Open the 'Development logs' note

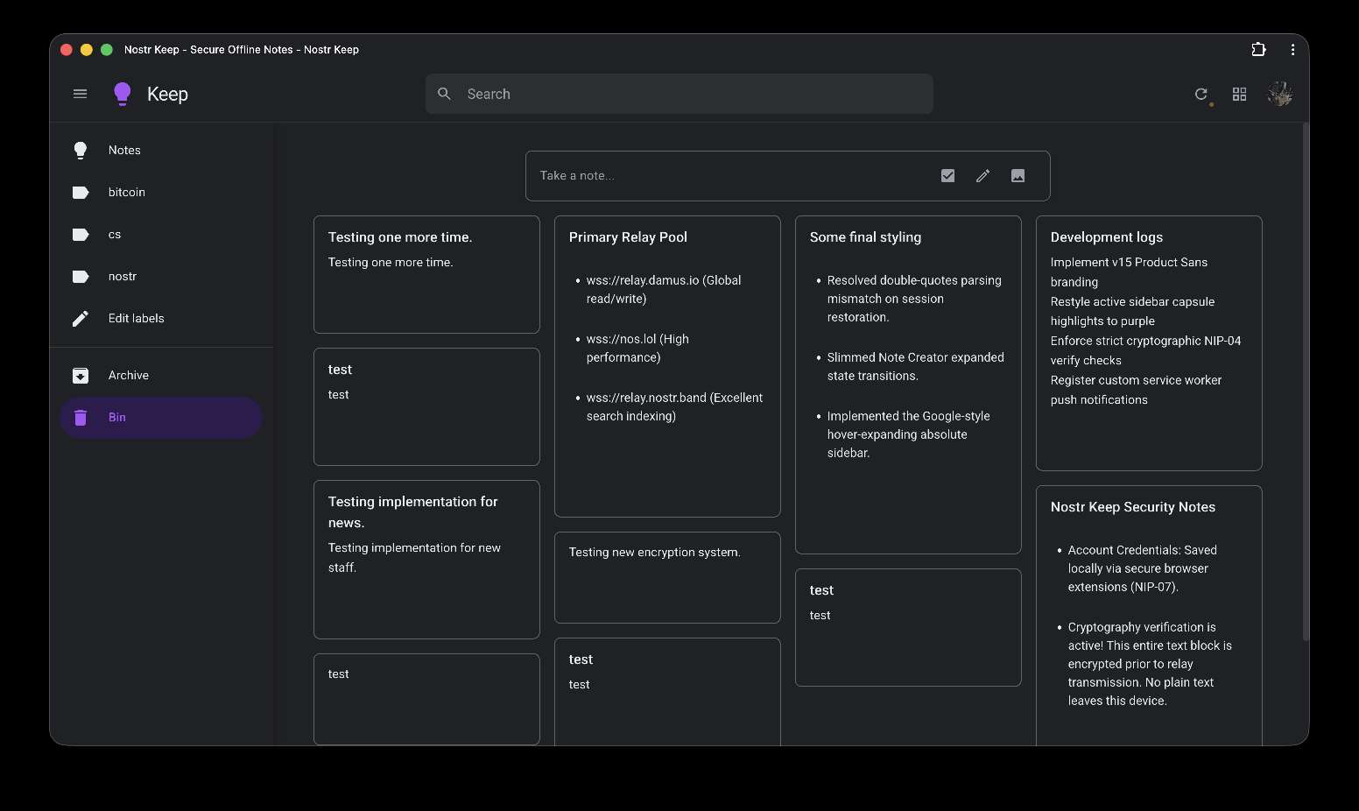click(1149, 343)
